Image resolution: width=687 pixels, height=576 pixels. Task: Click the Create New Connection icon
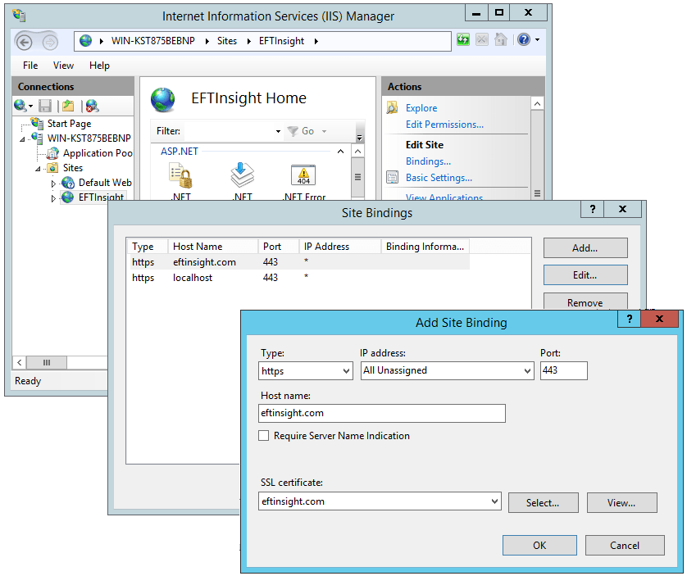click(x=20, y=105)
